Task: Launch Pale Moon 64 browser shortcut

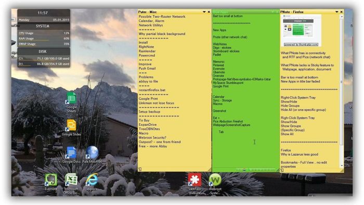Action: tap(92, 155)
